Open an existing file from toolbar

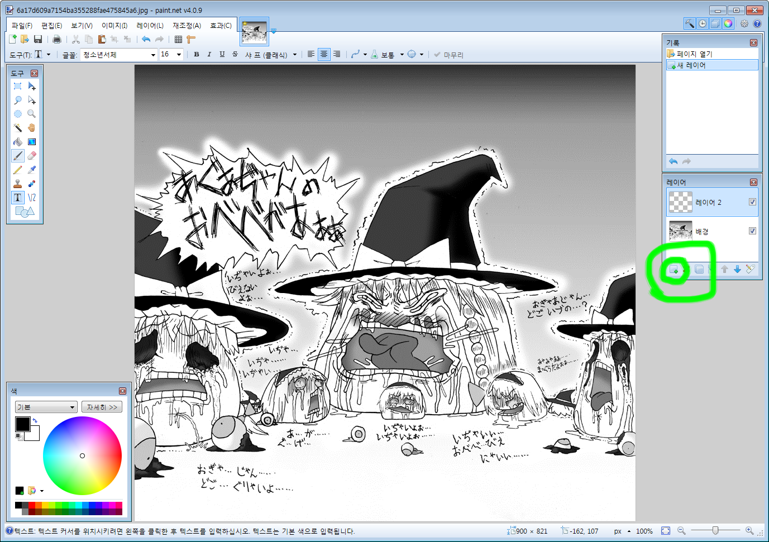click(x=25, y=39)
